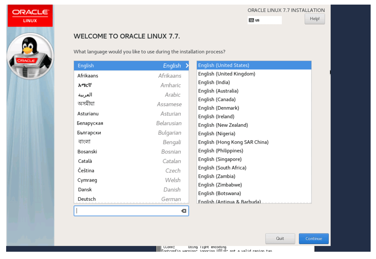Clear the search field using the backspace icon
Viewport: 376px width, 259px height.
tap(183, 211)
